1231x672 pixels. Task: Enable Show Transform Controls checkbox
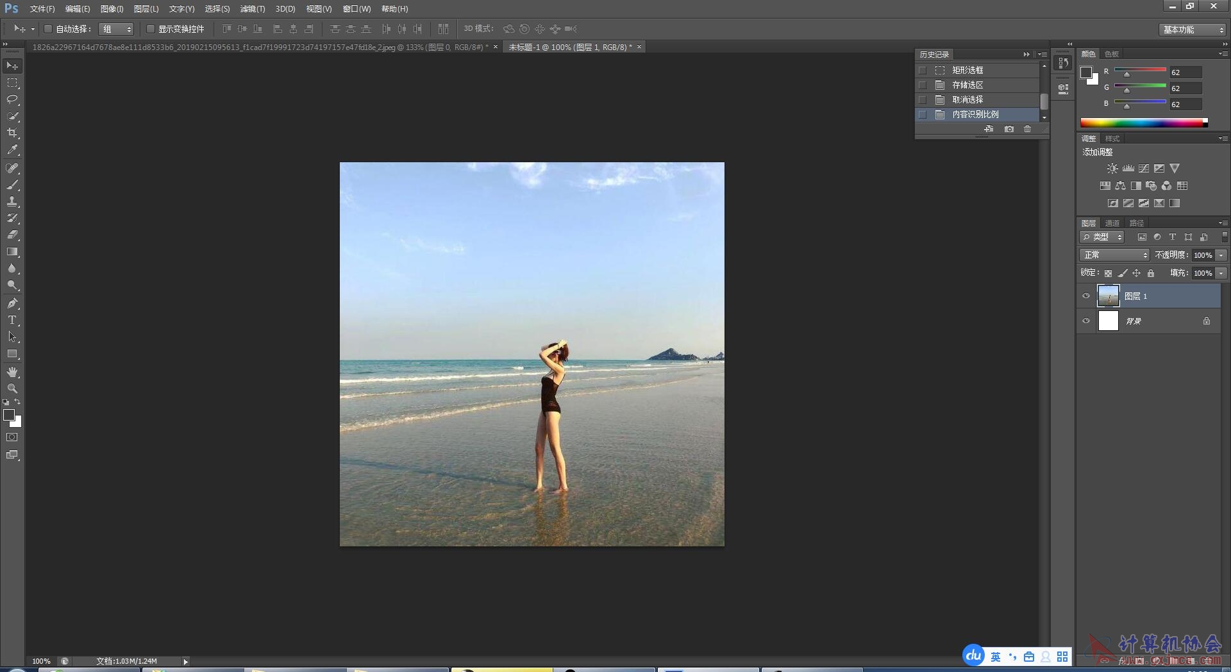[151, 29]
